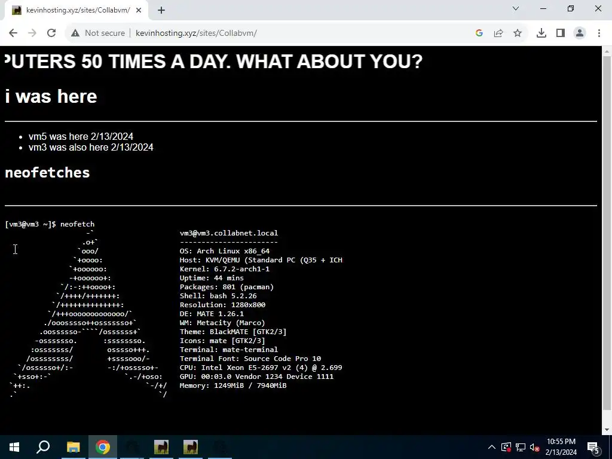This screenshot has width=612, height=459.
Task: Click the "Uptime: 44 mins" line
Action: [212, 278]
